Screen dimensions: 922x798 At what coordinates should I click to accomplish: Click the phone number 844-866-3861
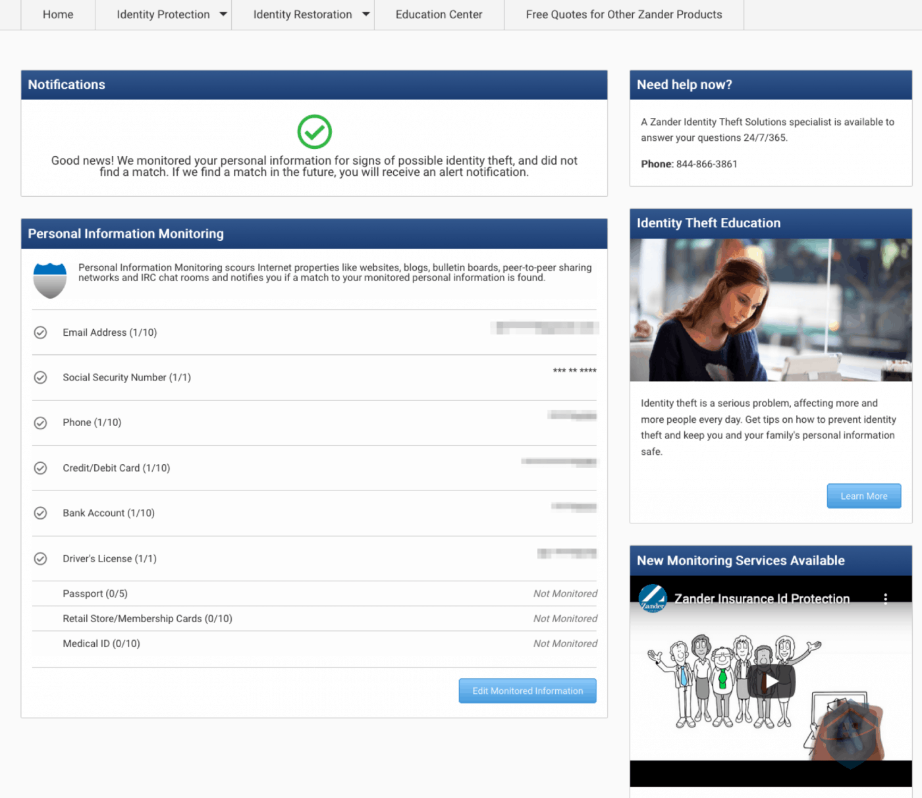[706, 164]
